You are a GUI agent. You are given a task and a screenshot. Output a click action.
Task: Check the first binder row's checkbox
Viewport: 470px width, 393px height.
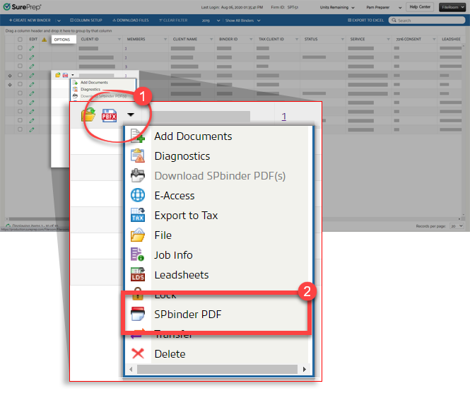click(x=20, y=48)
